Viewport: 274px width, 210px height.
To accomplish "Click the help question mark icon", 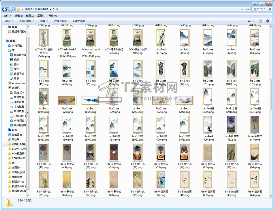I will (x=268, y=21).
